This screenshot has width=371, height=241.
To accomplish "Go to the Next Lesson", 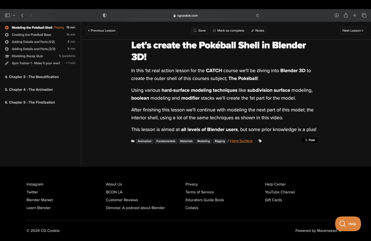I will [x=353, y=30].
